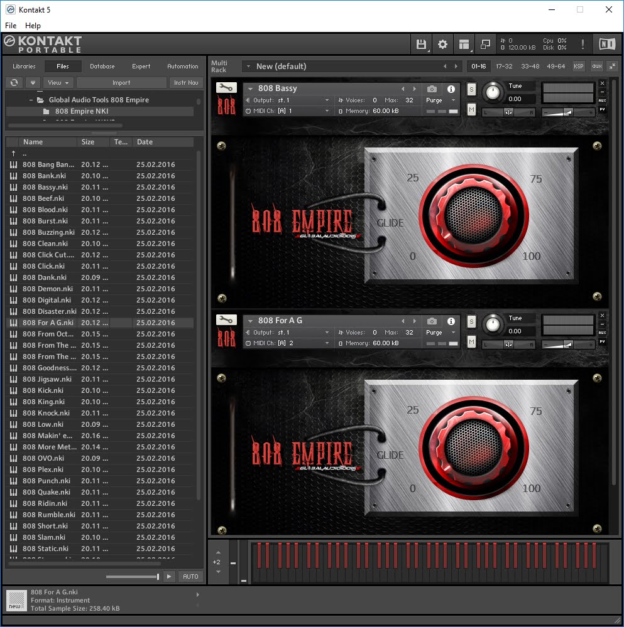Toggle AUTO preview button
This screenshot has width=624, height=627.
190,576
